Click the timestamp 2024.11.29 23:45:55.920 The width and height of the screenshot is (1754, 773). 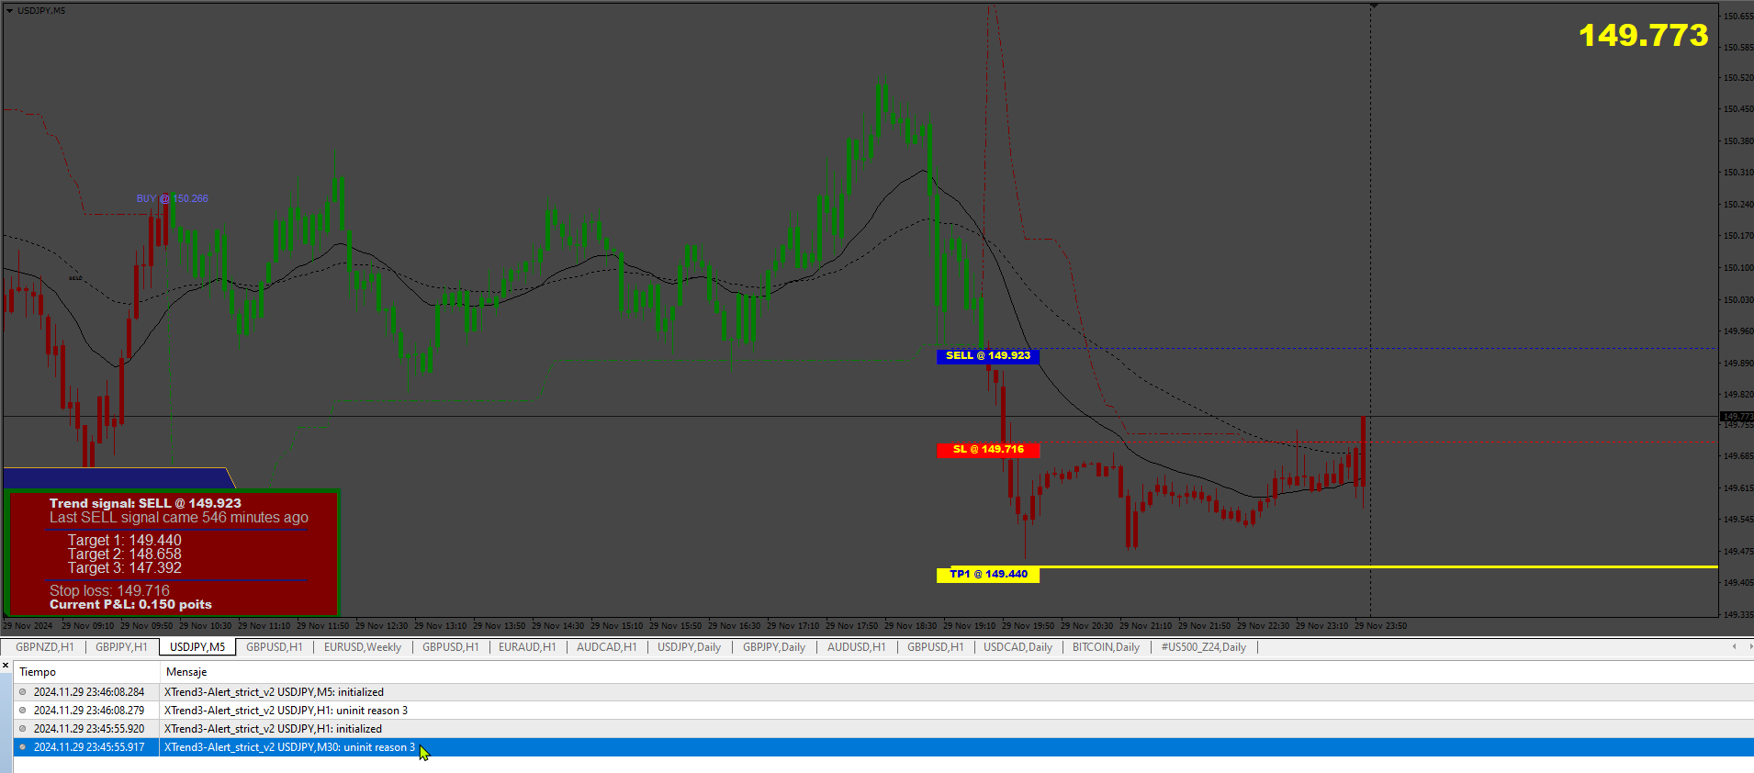click(89, 729)
